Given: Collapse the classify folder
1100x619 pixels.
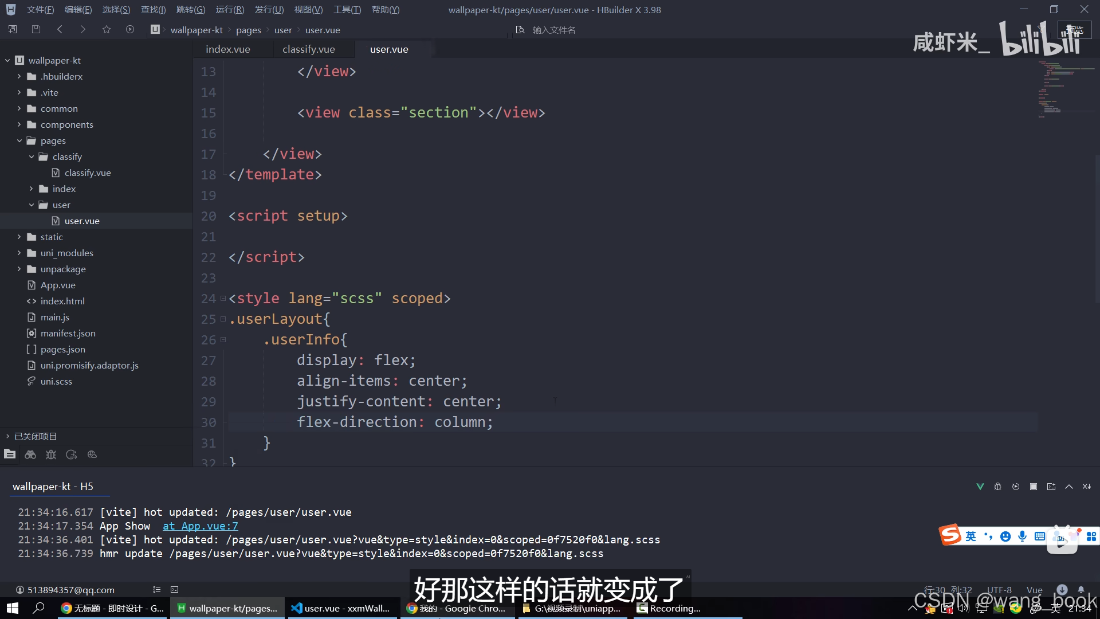Looking at the screenshot, I should pos(32,156).
